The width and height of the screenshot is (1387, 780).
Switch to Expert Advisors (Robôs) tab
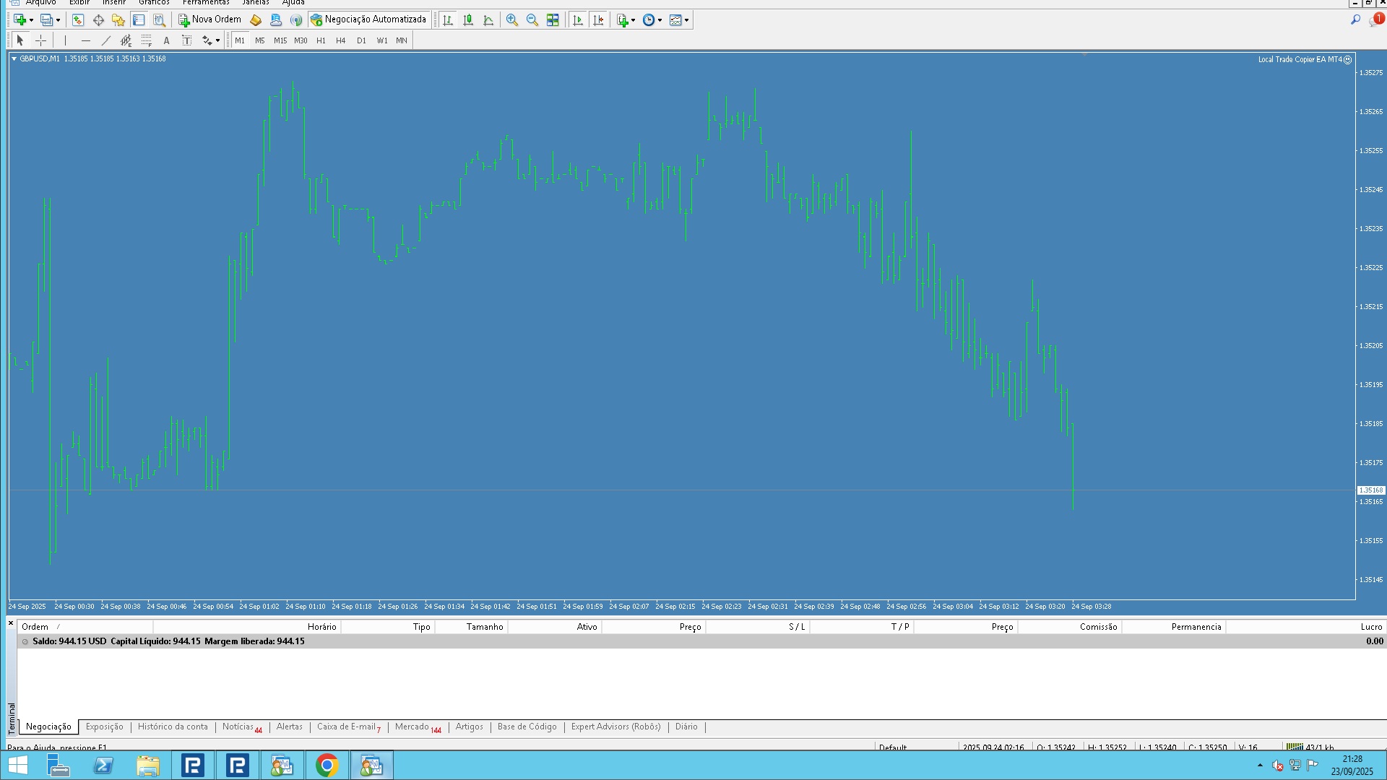coord(615,727)
